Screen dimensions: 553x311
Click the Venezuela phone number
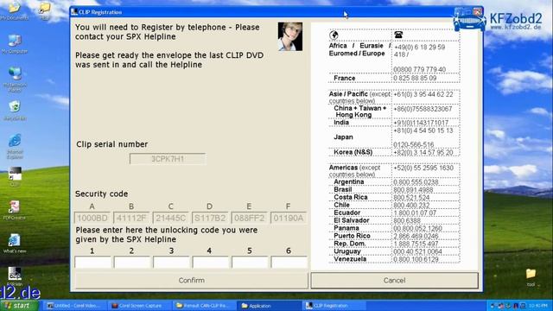(x=416, y=259)
